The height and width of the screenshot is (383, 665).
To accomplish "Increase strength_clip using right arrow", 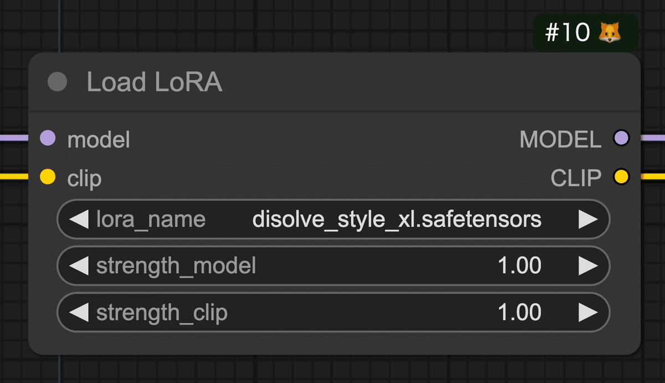I will pyautogui.click(x=587, y=313).
